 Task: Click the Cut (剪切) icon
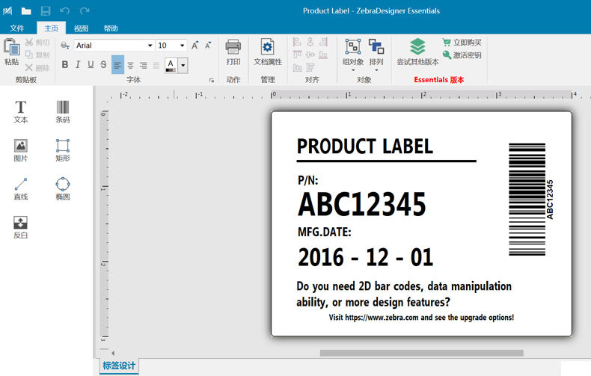pyautogui.click(x=29, y=42)
